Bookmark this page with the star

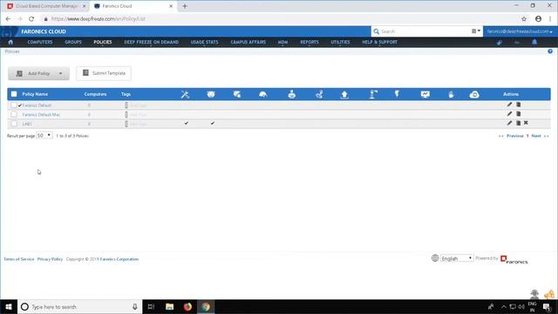(524, 19)
